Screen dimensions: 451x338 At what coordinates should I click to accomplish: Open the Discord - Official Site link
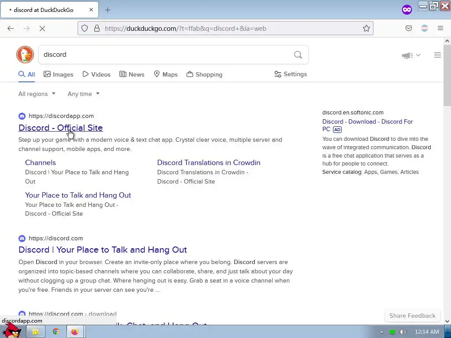[x=61, y=128]
